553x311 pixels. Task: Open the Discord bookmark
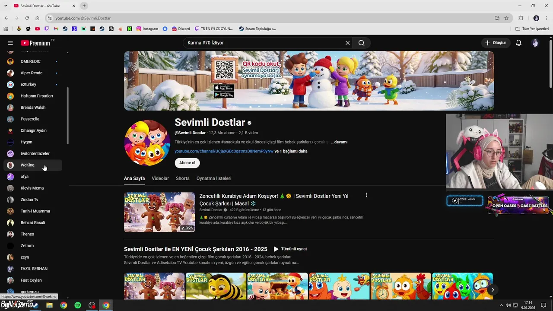click(181, 29)
